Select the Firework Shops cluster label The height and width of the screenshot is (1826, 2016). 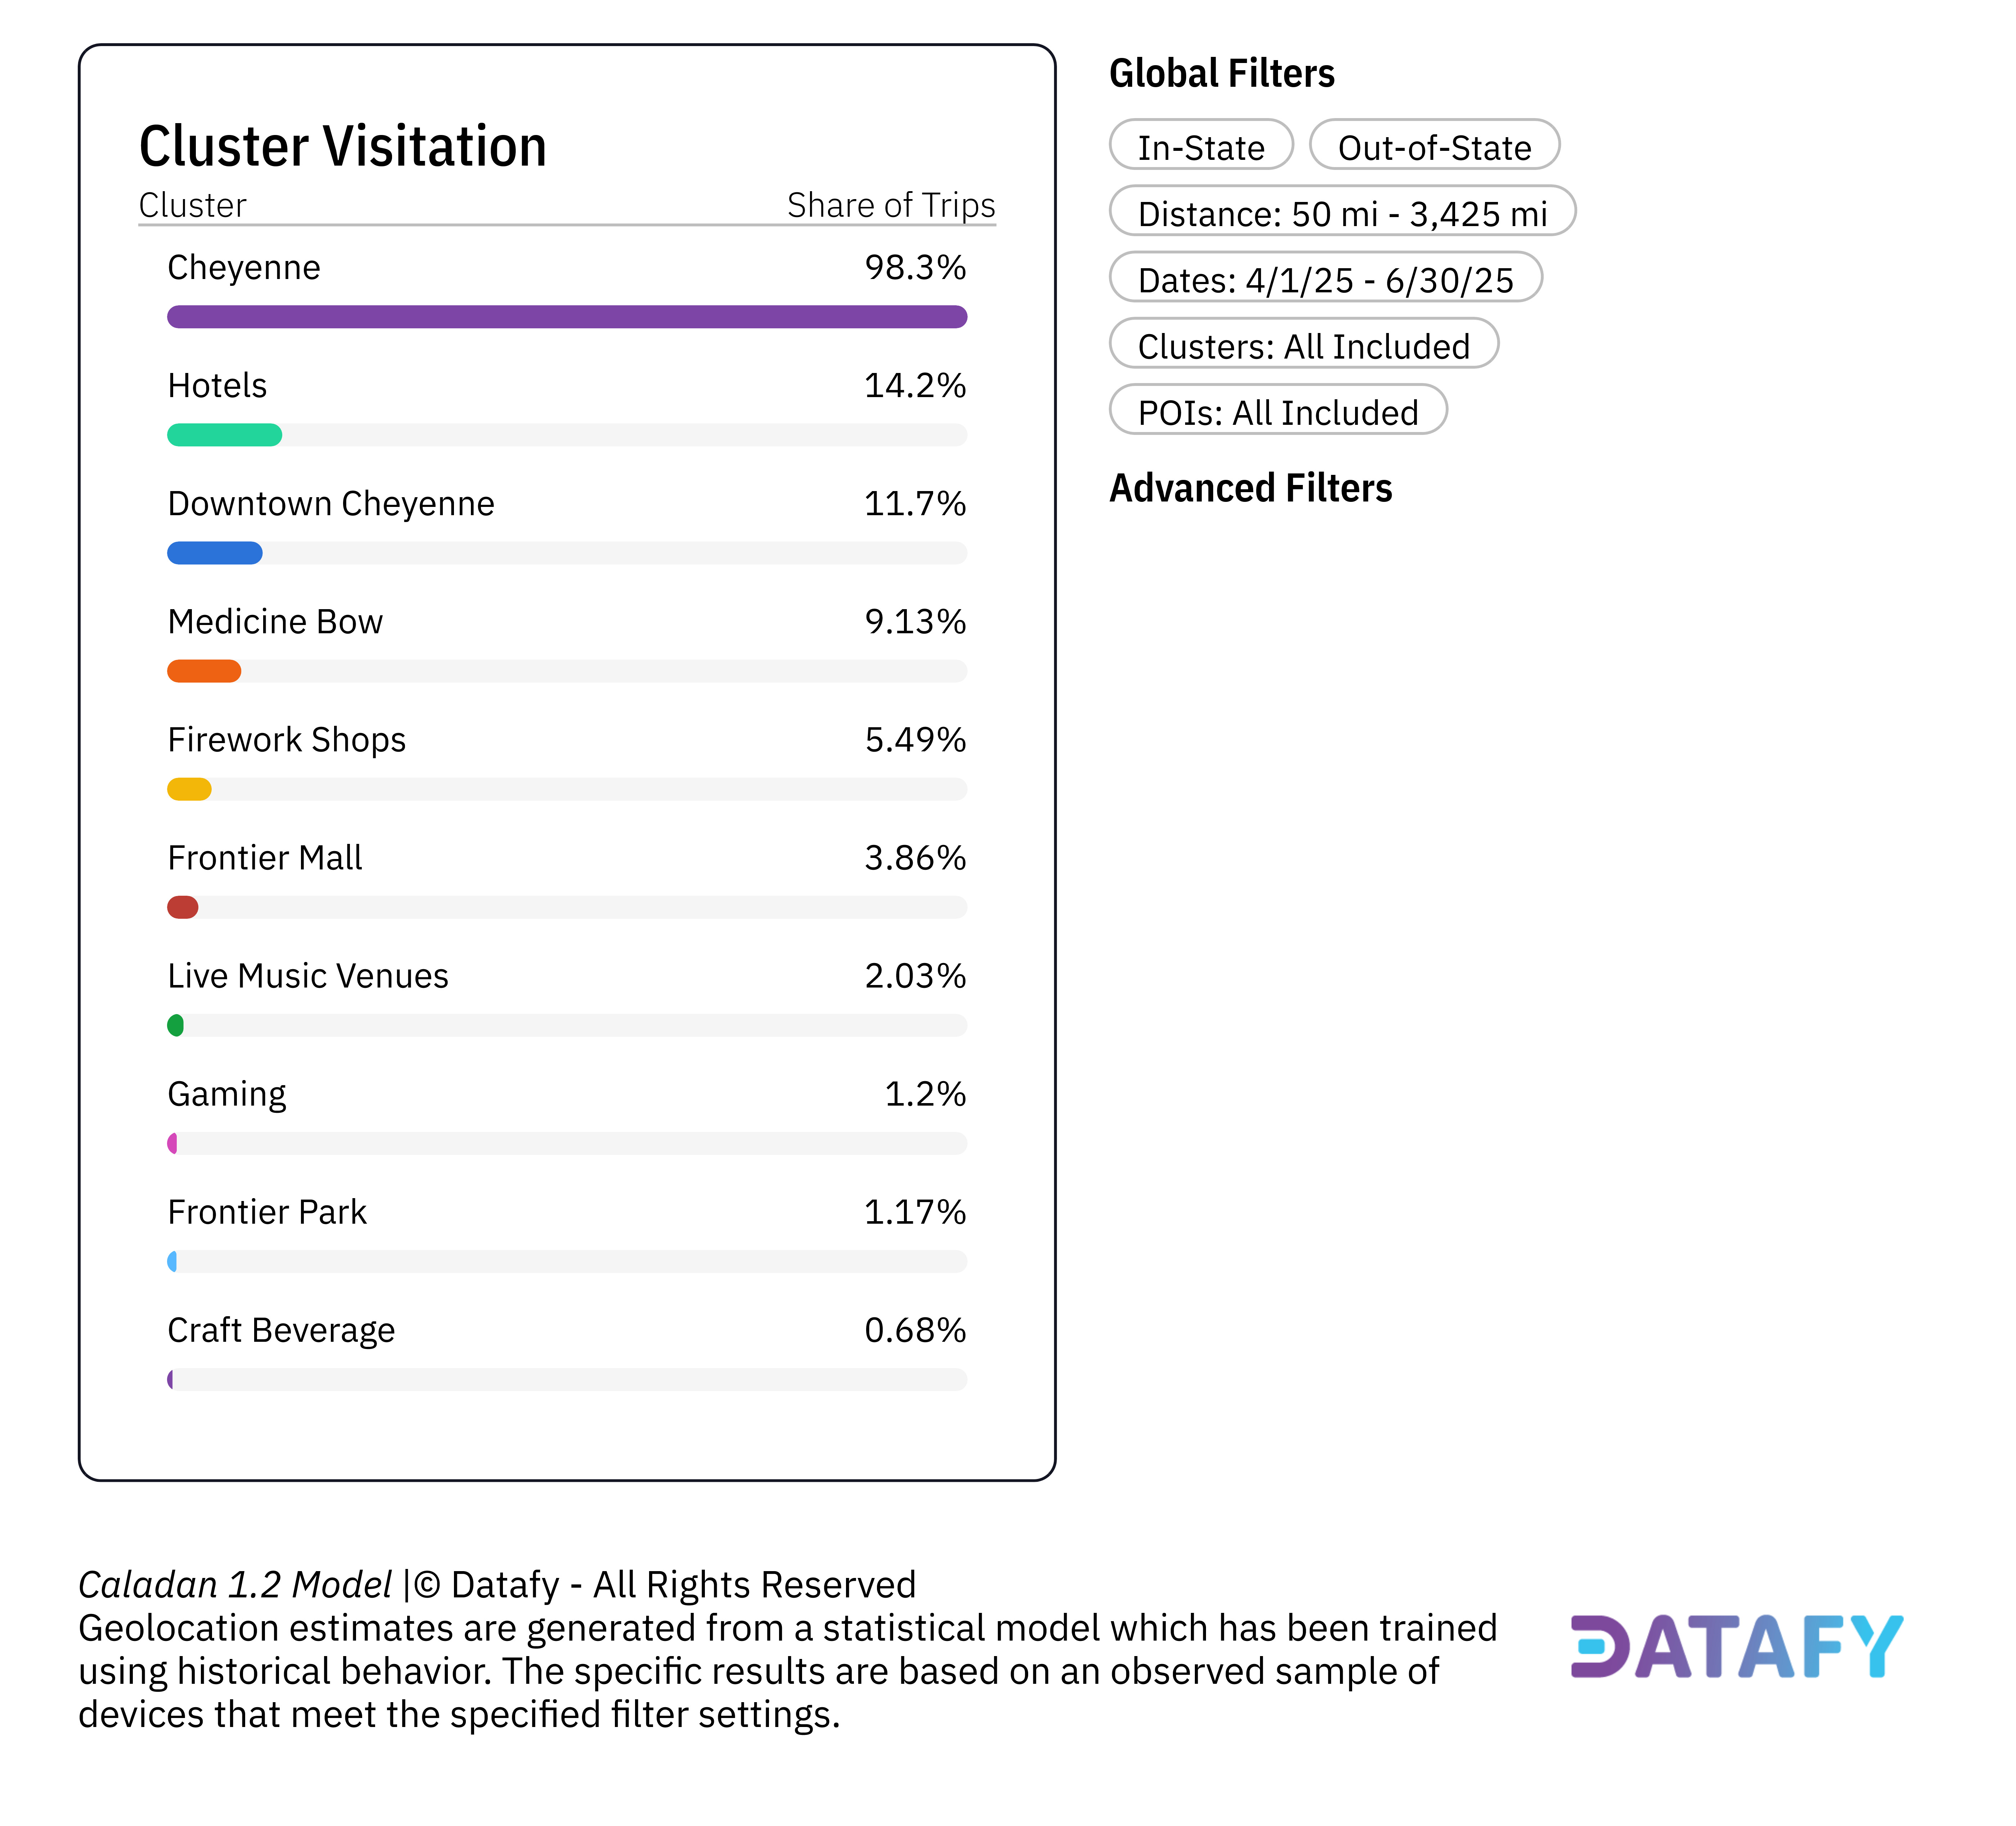pyautogui.click(x=286, y=739)
